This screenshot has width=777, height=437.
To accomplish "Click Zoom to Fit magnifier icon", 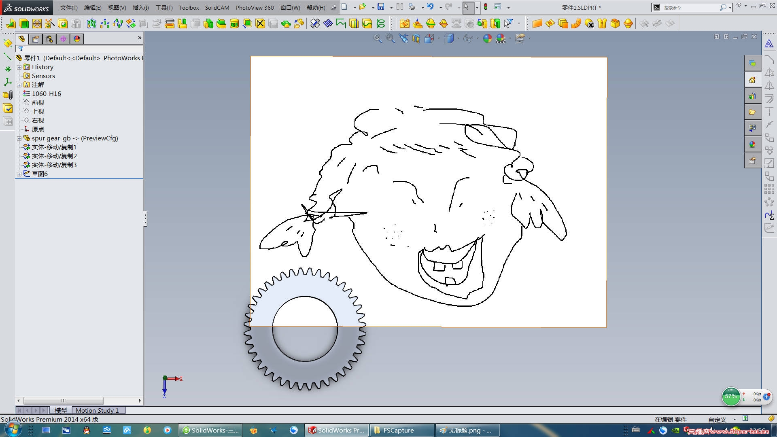I will (377, 38).
